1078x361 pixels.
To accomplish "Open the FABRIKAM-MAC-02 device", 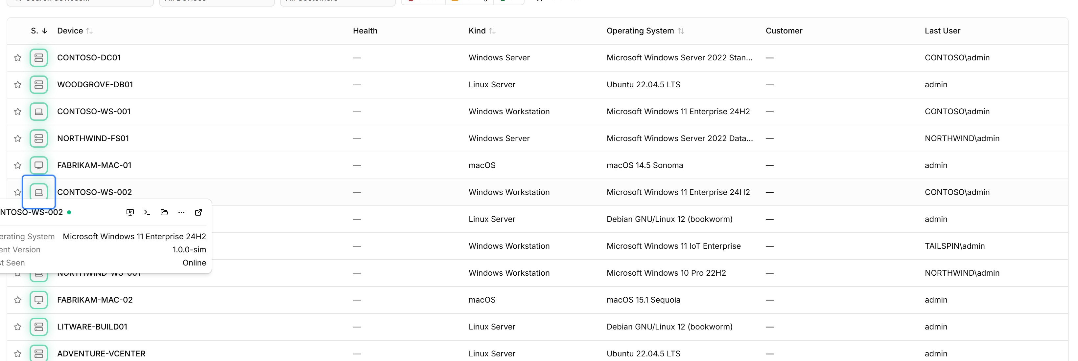I will tap(95, 300).
